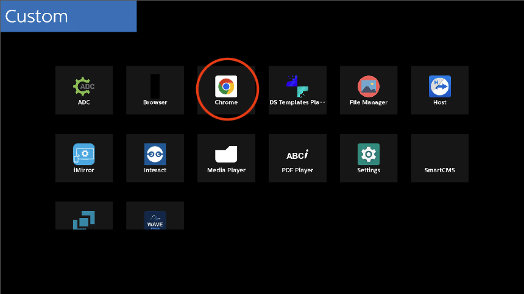The width and height of the screenshot is (524, 294).
Task: Open the SmartCMS tile
Action: pyautogui.click(x=440, y=158)
